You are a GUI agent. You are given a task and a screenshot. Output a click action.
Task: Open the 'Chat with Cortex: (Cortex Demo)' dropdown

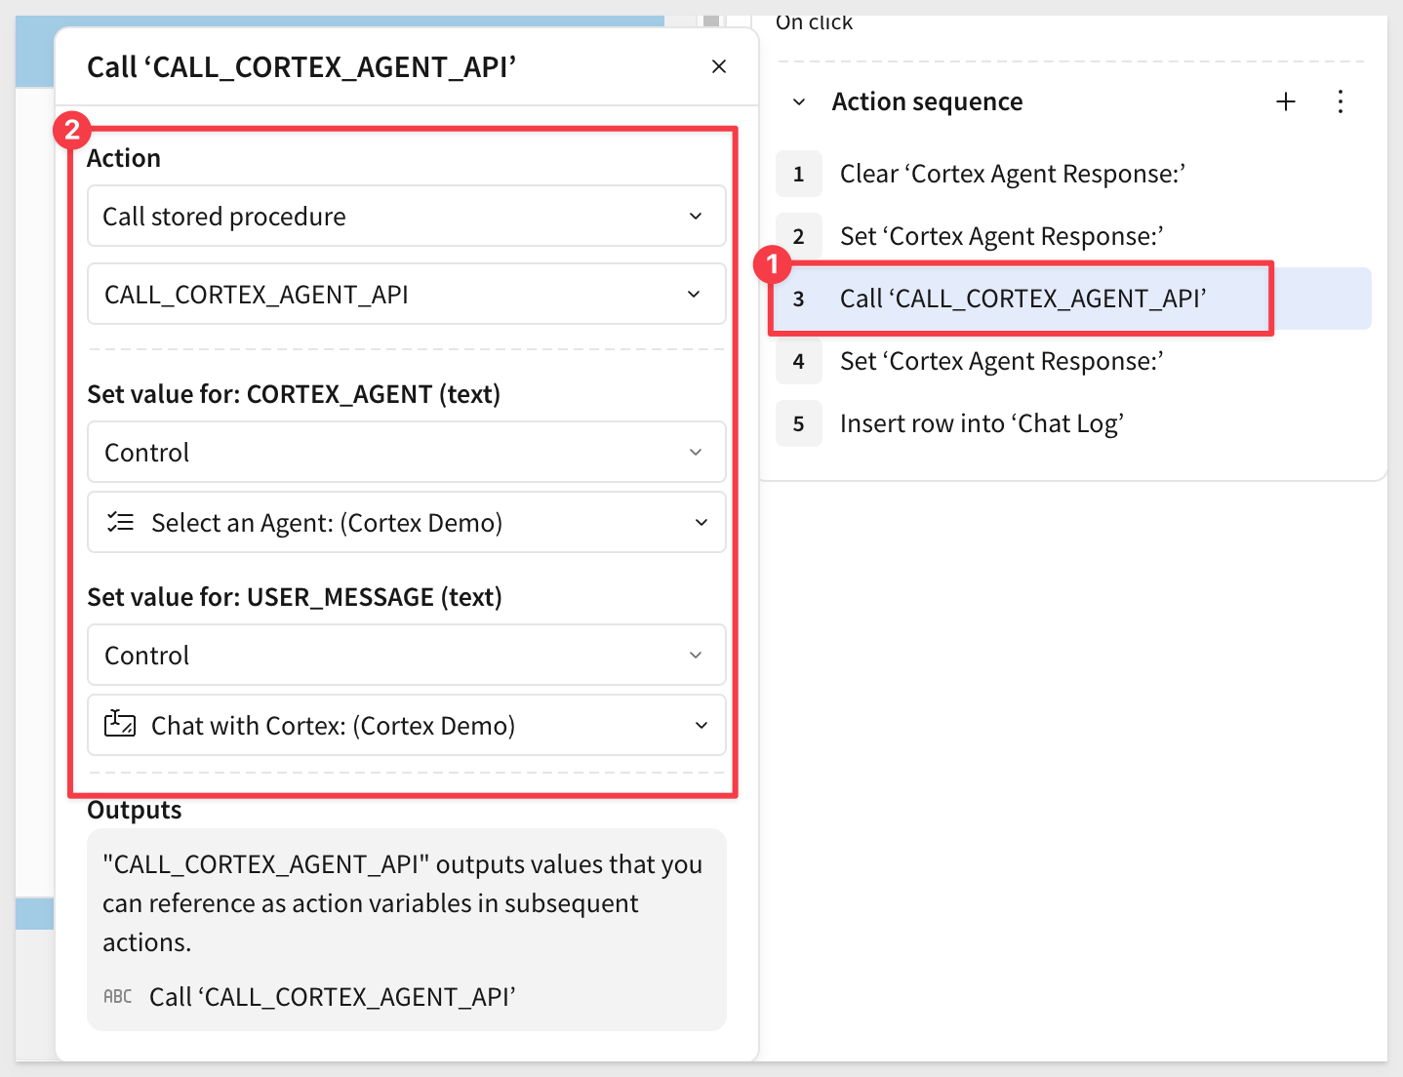click(406, 726)
